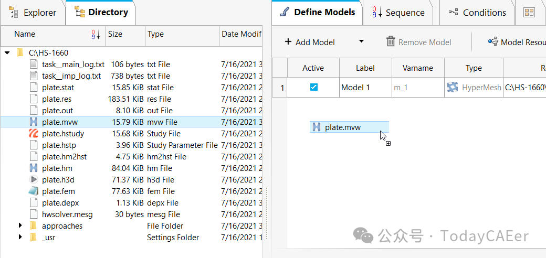Image resolution: width=546 pixels, height=258 pixels.
Task: Switch to the Directory tab
Action: pyautogui.click(x=101, y=13)
